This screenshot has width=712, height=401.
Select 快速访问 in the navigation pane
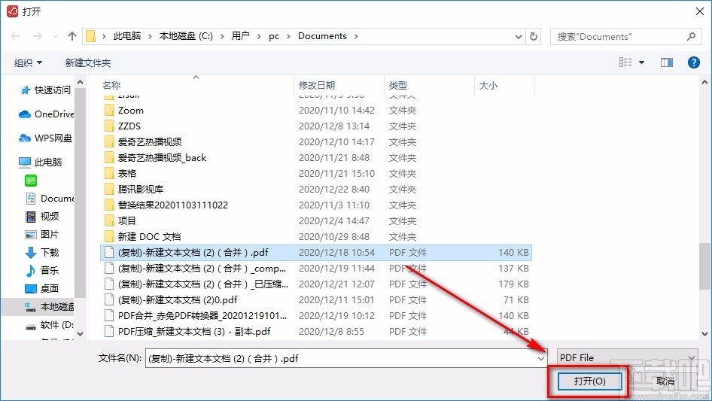pos(45,90)
